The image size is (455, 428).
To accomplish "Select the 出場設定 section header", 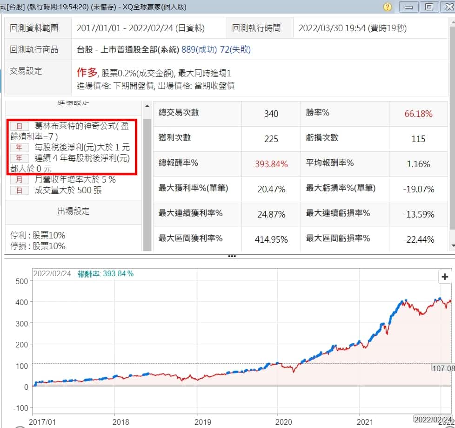I will [x=74, y=211].
